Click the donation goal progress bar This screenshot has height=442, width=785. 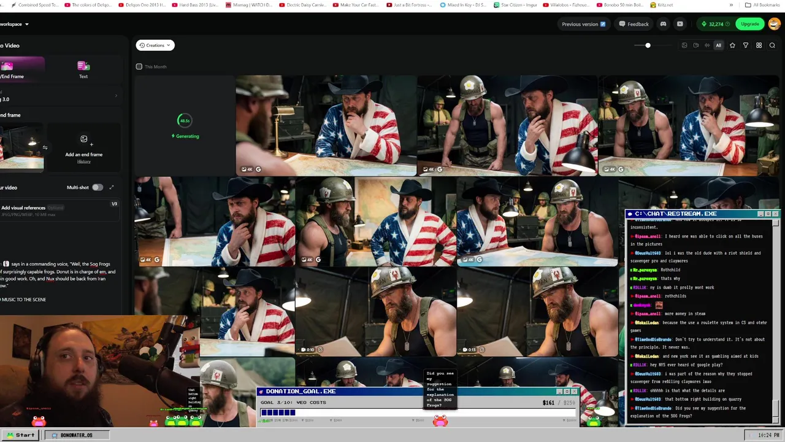(x=419, y=413)
